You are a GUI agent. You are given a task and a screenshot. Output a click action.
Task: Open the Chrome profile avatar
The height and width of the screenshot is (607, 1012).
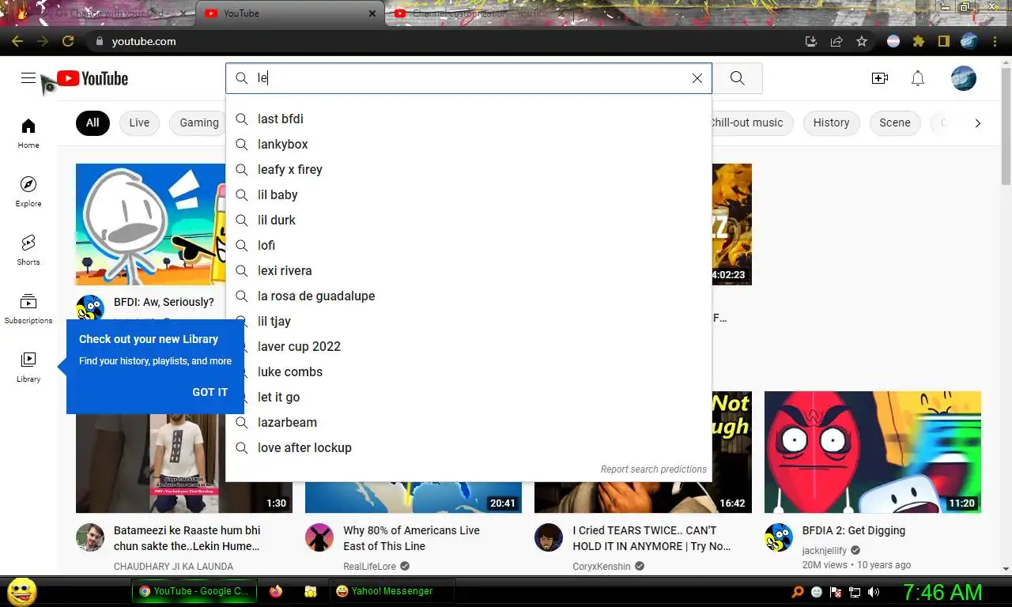(x=969, y=41)
